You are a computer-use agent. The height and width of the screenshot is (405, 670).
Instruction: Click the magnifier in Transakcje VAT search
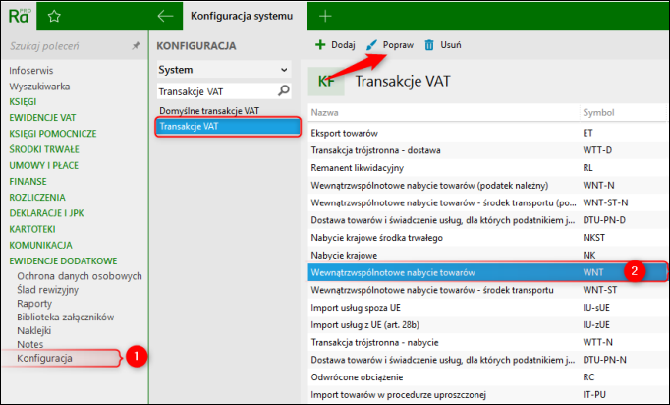(284, 90)
